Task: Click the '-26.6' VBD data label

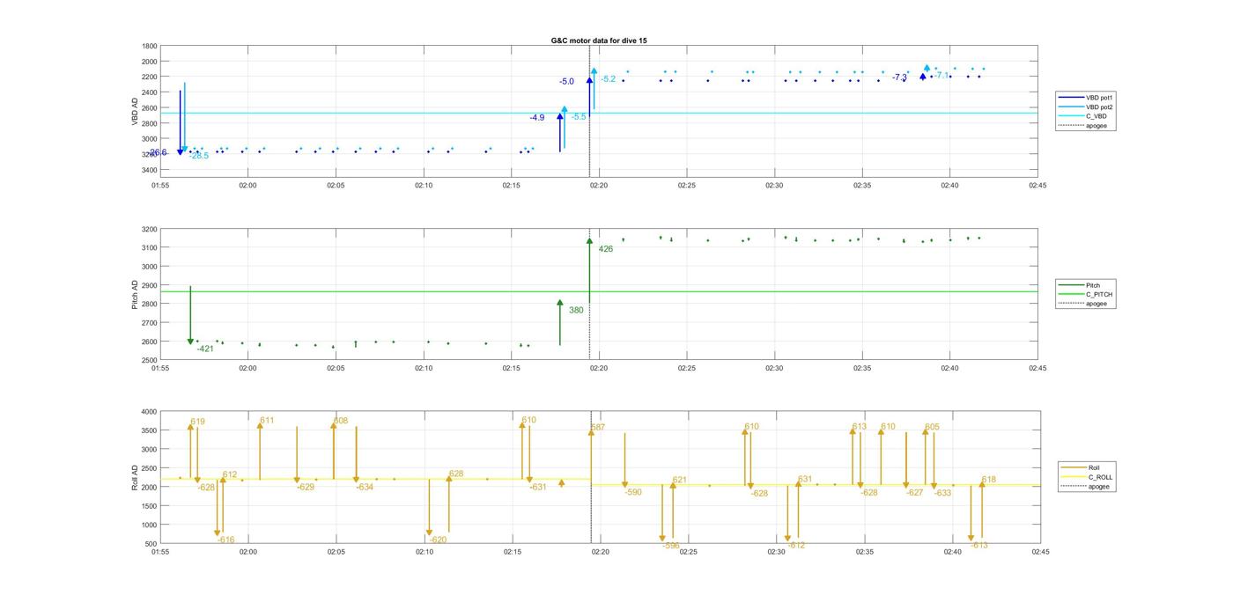Action: [x=158, y=152]
